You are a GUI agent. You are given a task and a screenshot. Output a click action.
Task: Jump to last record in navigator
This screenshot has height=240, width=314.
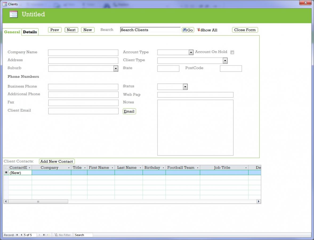(44, 235)
